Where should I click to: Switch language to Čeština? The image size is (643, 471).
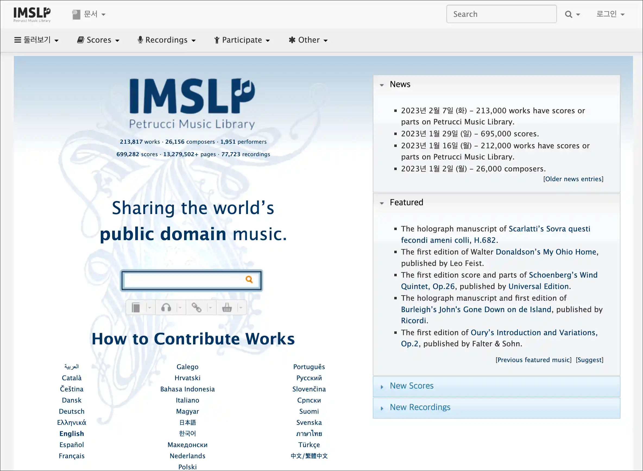pos(71,390)
